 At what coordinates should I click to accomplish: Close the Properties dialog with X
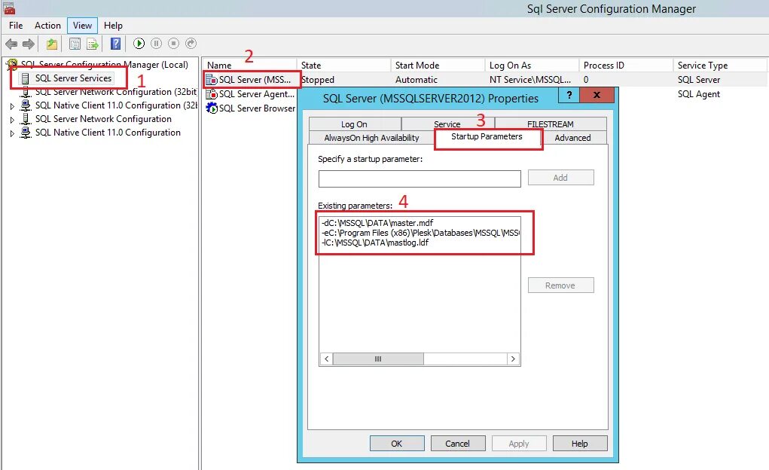[597, 95]
